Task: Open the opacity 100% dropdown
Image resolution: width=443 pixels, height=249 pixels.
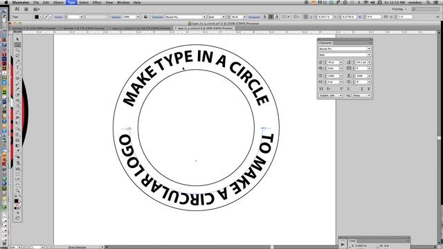Action: pos(138,17)
